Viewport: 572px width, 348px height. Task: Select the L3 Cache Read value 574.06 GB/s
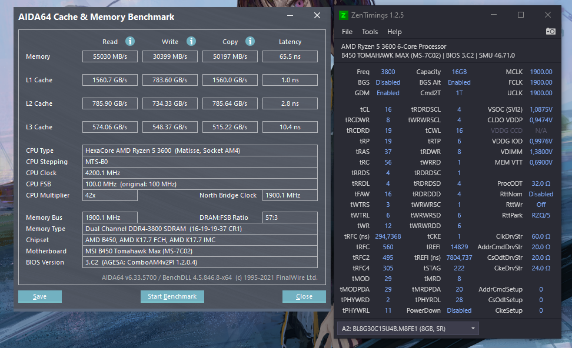tap(110, 127)
